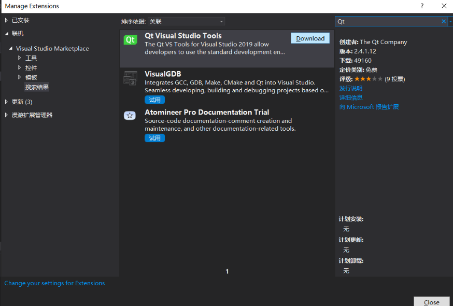Collapse the Visual Studio Marketplace node
This screenshot has height=306, width=453.
pyautogui.click(x=11, y=48)
